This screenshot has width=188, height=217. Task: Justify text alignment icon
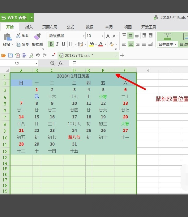click(144, 44)
